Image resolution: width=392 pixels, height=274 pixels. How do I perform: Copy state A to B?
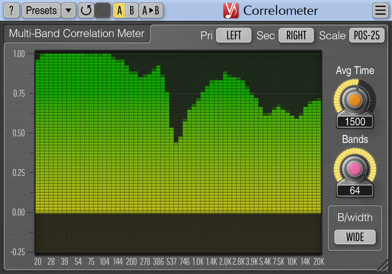(x=151, y=10)
